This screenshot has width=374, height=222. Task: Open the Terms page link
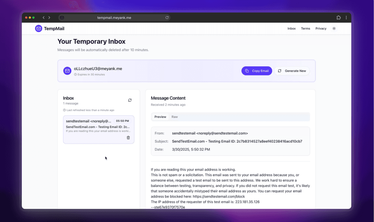[x=305, y=28]
